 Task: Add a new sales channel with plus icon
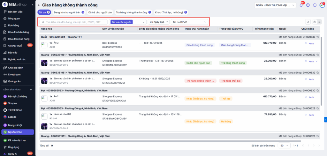31,90
